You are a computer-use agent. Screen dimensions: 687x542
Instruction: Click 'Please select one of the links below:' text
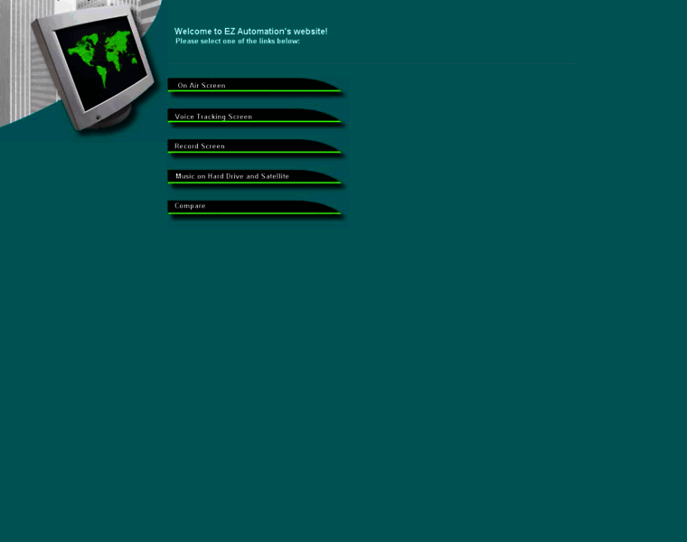coord(238,42)
